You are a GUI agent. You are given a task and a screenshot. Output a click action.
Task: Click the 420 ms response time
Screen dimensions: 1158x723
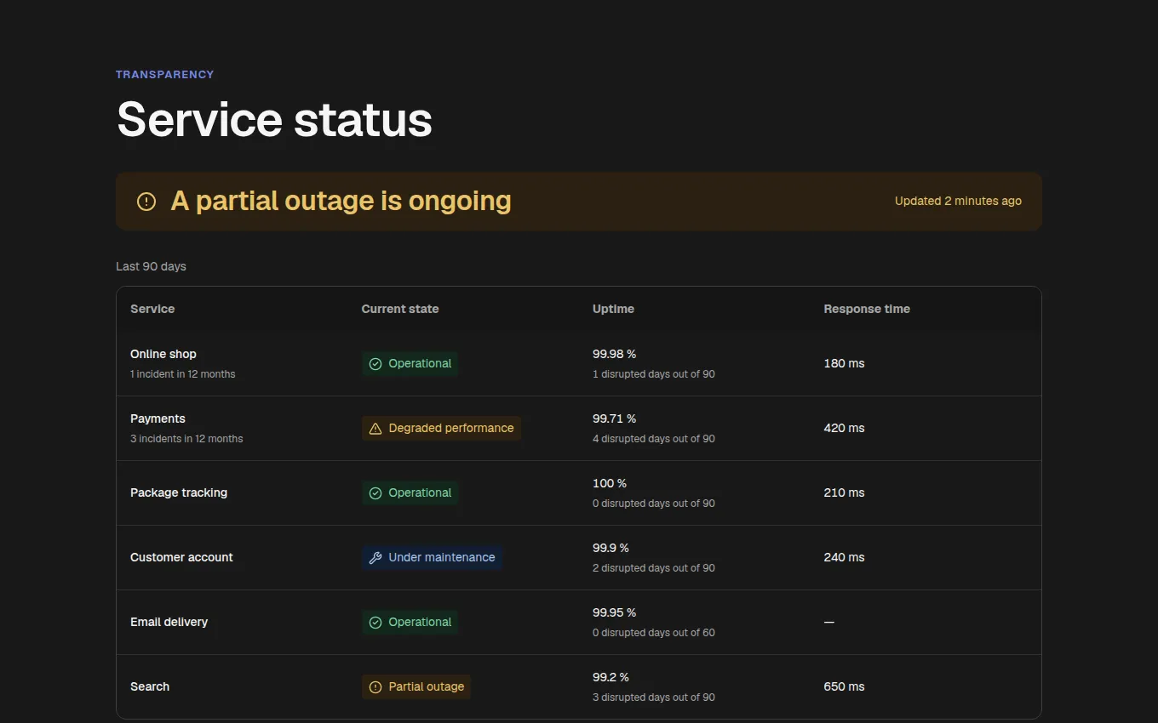click(844, 428)
